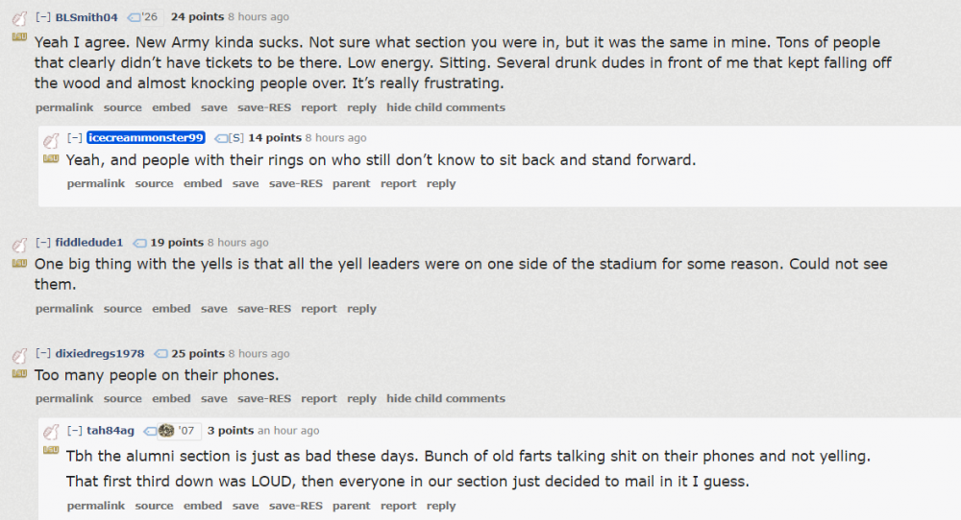Click the user tag icon beside dixiedregs1978
This screenshot has height=520, width=961.
(x=160, y=354)
